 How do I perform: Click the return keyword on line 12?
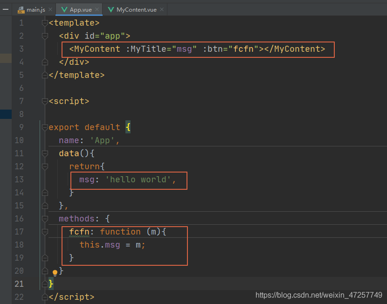click(x=84, y=166)
